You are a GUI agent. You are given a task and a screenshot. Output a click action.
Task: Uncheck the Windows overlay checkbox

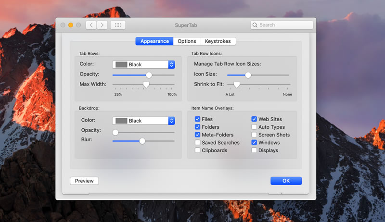tap(254, 142)
